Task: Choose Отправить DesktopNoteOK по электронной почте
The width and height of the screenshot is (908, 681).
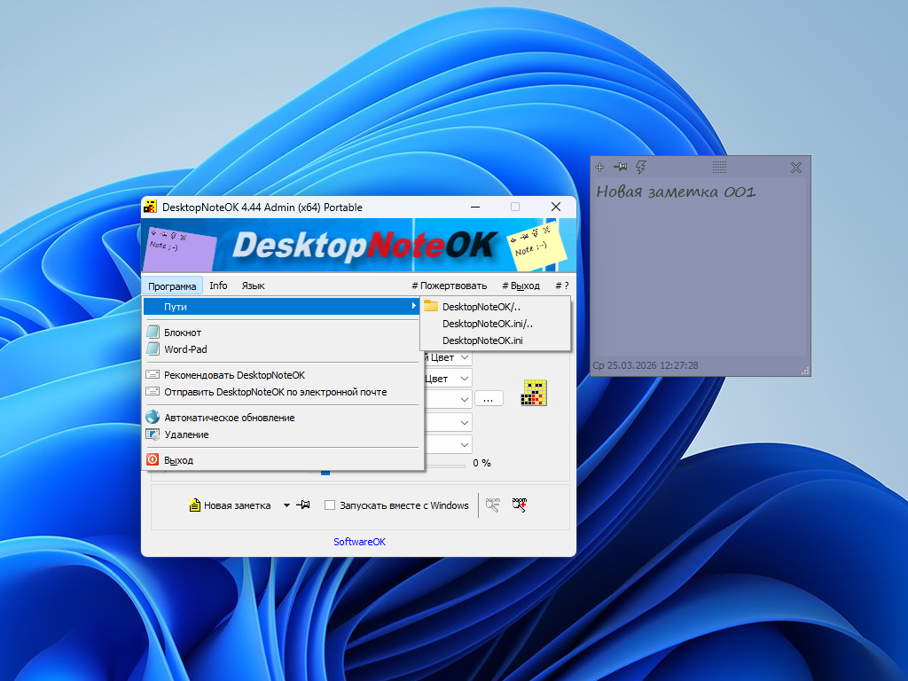Action: coord(281,392)
